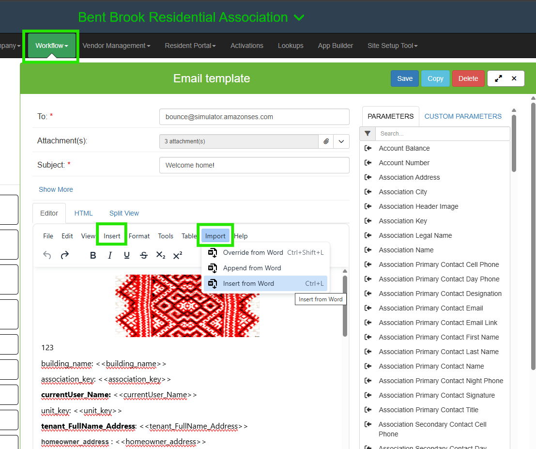This screenshot has width=536, height=449.
Task: Switch to the Split View tab
Action: [124, 213]
